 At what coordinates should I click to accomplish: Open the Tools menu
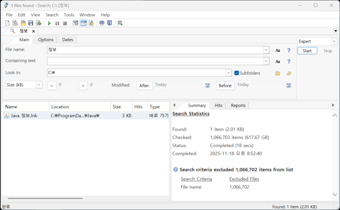pos(69,15)
